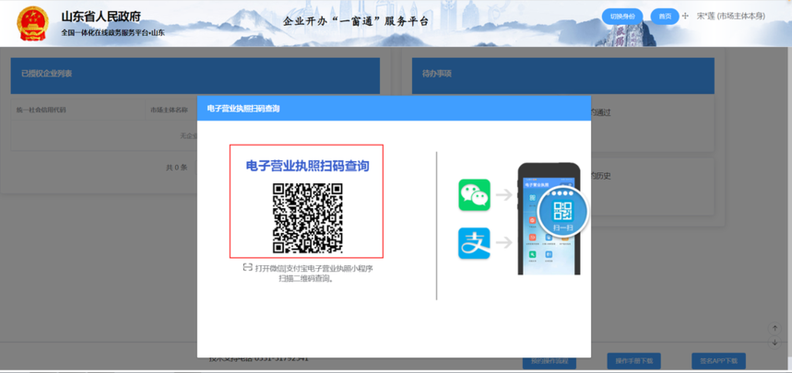Click 全国一体化在线政务服务平台·山东 subtitle
The height and width of the screenshot is (373, 792).
point(113,33)
